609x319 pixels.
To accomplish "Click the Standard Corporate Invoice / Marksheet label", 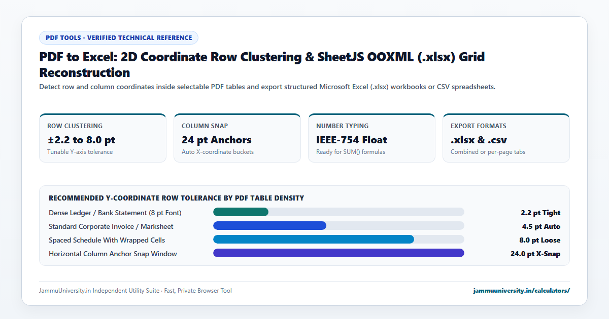I will click(111, 226).
